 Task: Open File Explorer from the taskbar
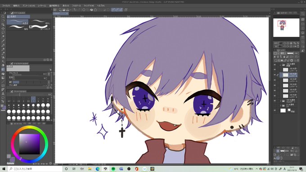(x=90, y=169)
